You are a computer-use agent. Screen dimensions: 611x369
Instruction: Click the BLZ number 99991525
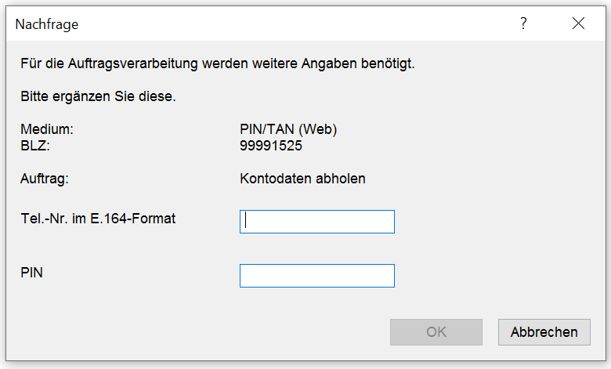[271, 146]
